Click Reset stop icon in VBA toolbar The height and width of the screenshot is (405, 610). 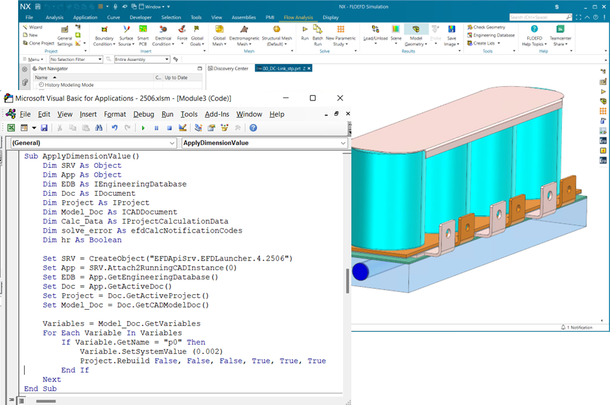click(x=169, y=128)
